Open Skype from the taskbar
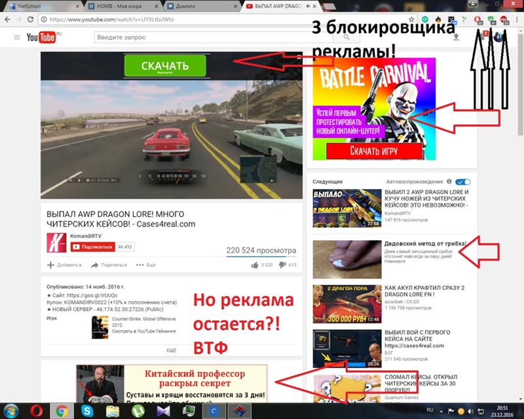524x419 pixels. (x=87, y=410)
